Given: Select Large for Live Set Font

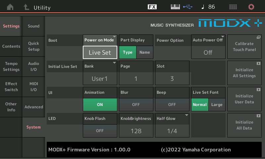Looking at the screenshot, I should click(x=217, y=105).
